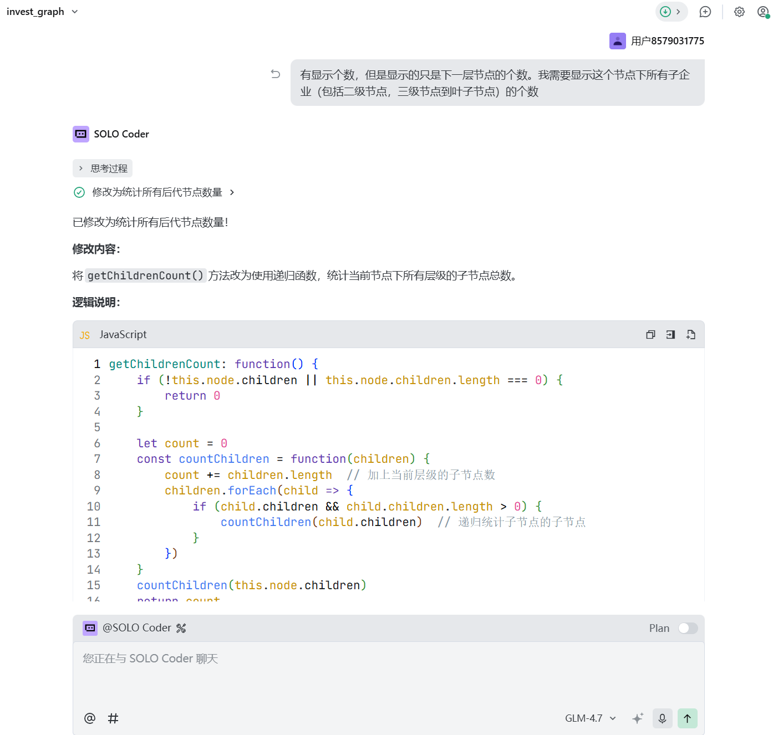Click code line 'return 0'
Image resolution: width=773 pixels, height=735 pixels.
[192, 396]
